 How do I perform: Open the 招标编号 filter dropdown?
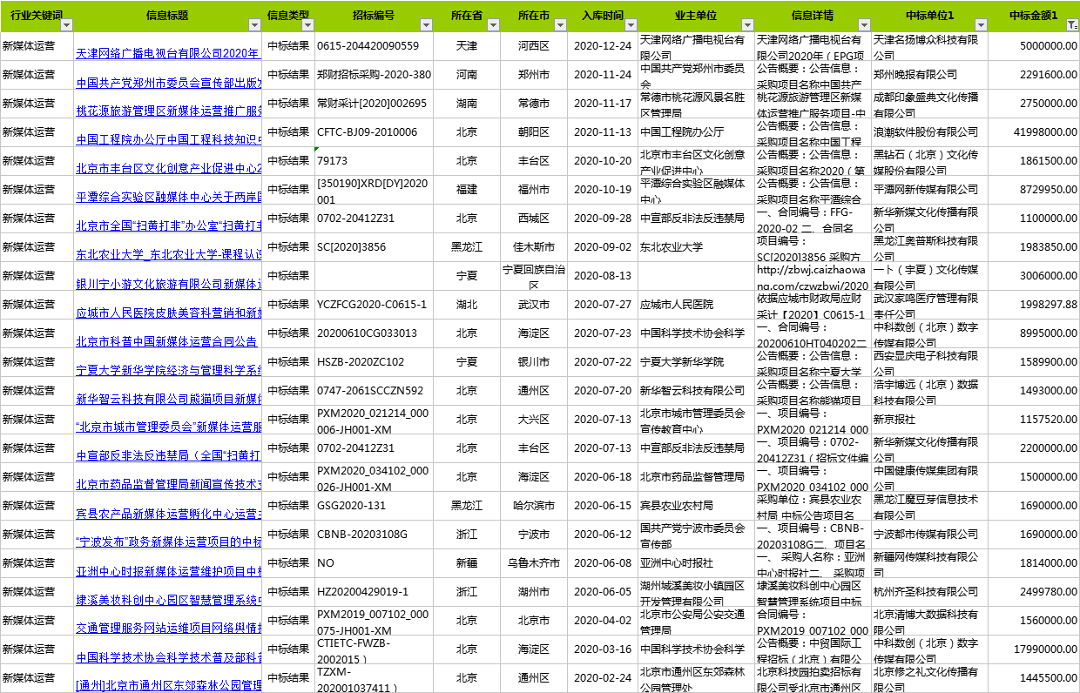(x=426, y=25)
